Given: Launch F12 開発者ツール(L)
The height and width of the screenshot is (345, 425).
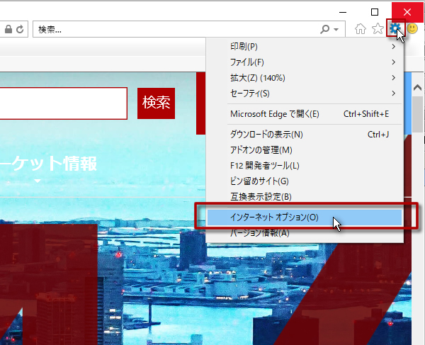Looking at the screenshot, I should [265, 166].
